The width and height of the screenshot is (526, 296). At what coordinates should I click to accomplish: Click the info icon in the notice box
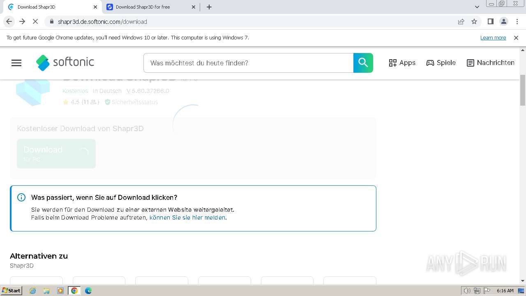point(21,197)
